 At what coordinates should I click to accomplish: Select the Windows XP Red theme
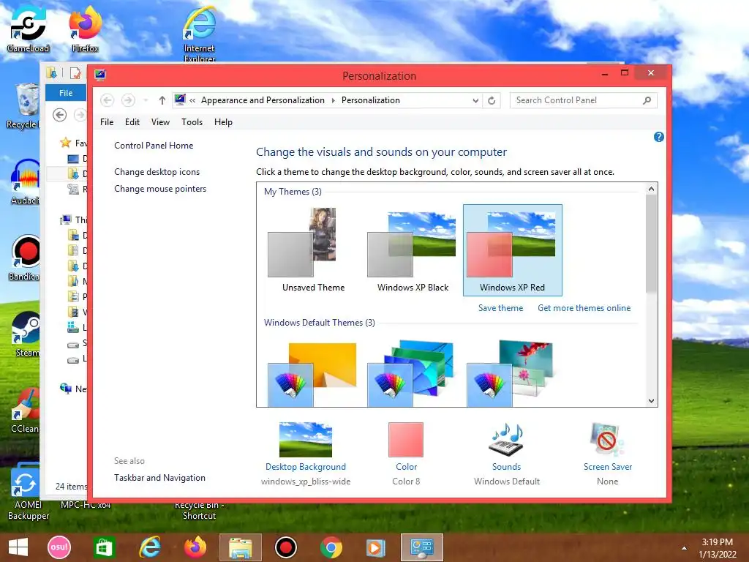click(x=513, y=250)
